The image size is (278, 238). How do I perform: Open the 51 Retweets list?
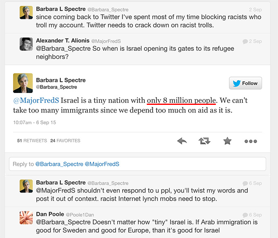(x=32, y=141)
